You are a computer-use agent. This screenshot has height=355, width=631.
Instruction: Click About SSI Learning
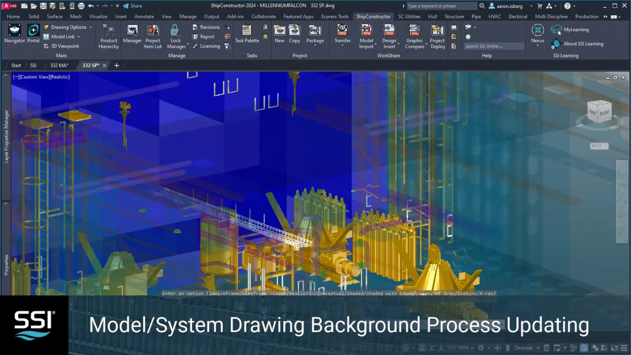coord(583,43)
